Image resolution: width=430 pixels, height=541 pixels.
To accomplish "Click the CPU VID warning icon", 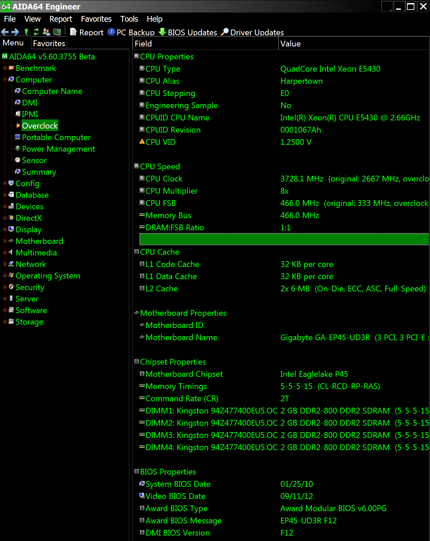I will pyautogui.click(x=142, y=141).
